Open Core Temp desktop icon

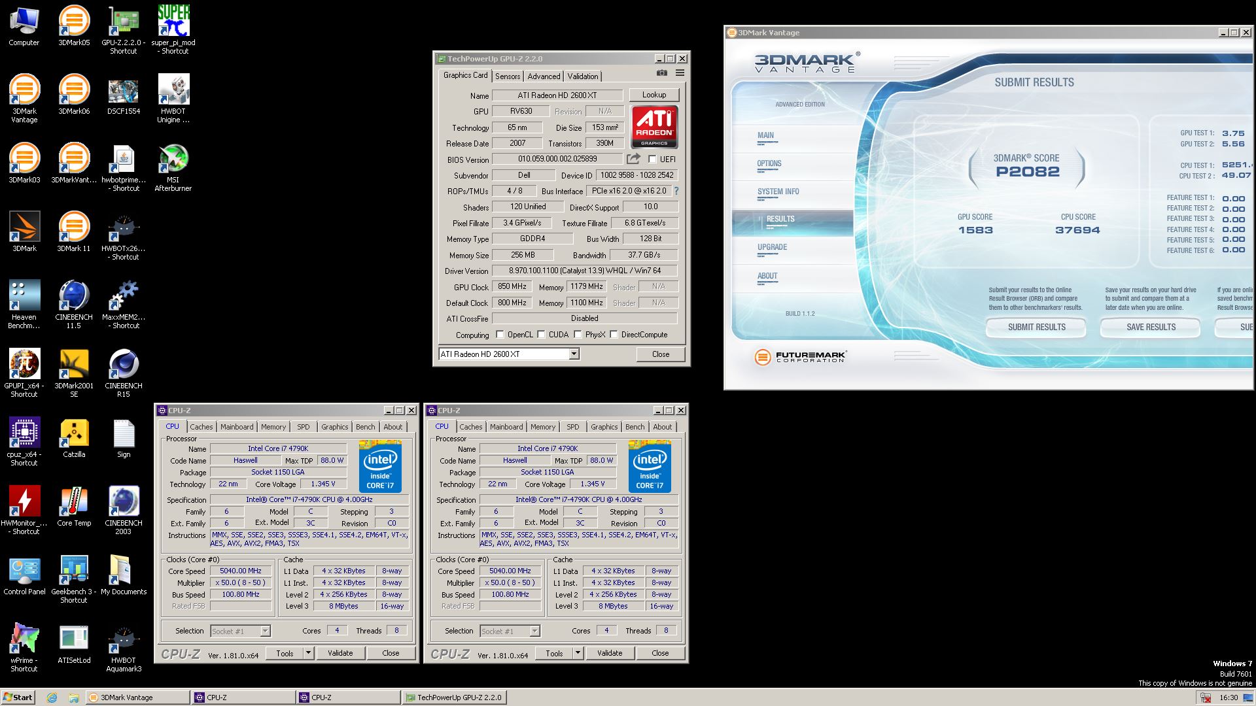(74, 507)
